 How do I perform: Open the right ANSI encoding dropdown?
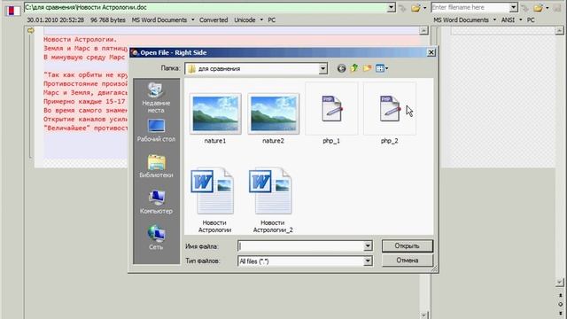521,19
